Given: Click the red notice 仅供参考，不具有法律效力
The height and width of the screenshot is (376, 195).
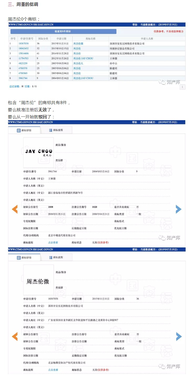Looking at the screenshot, I should coord(168,31).
